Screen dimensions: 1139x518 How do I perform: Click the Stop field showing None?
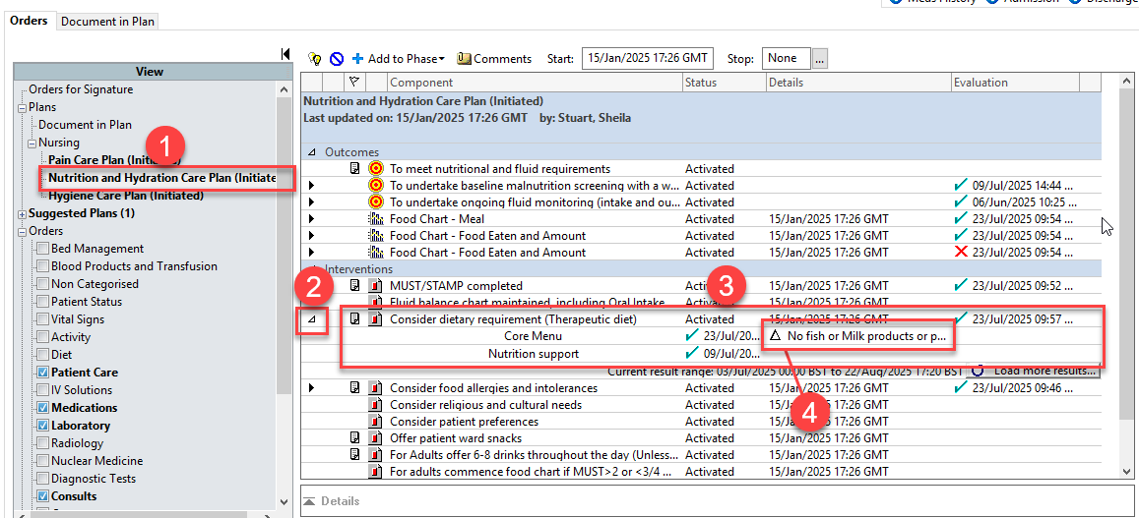(x=787, y=58)
